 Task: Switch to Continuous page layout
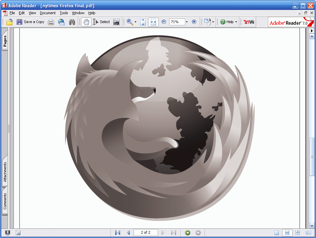pos(287,233)
